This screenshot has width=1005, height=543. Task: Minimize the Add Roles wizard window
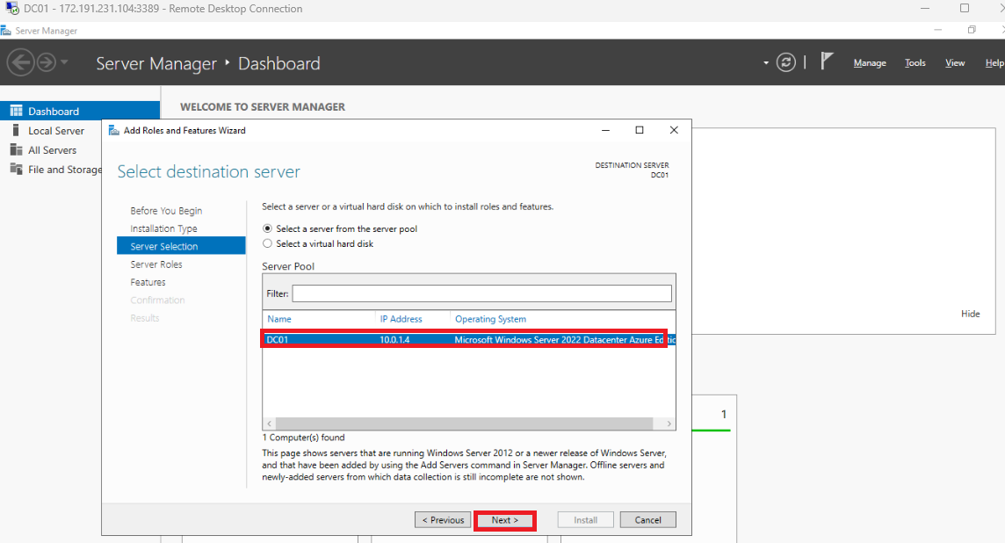click(605, 130)
